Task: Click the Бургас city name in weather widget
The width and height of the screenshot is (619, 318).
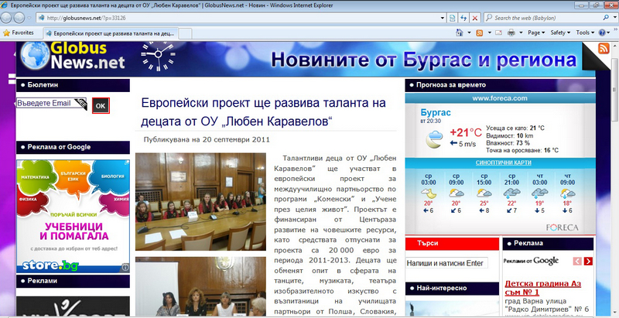Action: pos(436,112)
